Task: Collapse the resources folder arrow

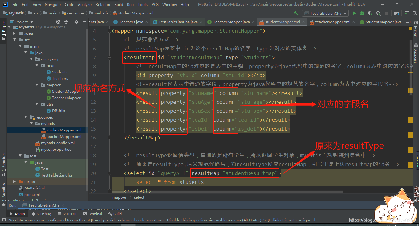Action: [26, 117]
